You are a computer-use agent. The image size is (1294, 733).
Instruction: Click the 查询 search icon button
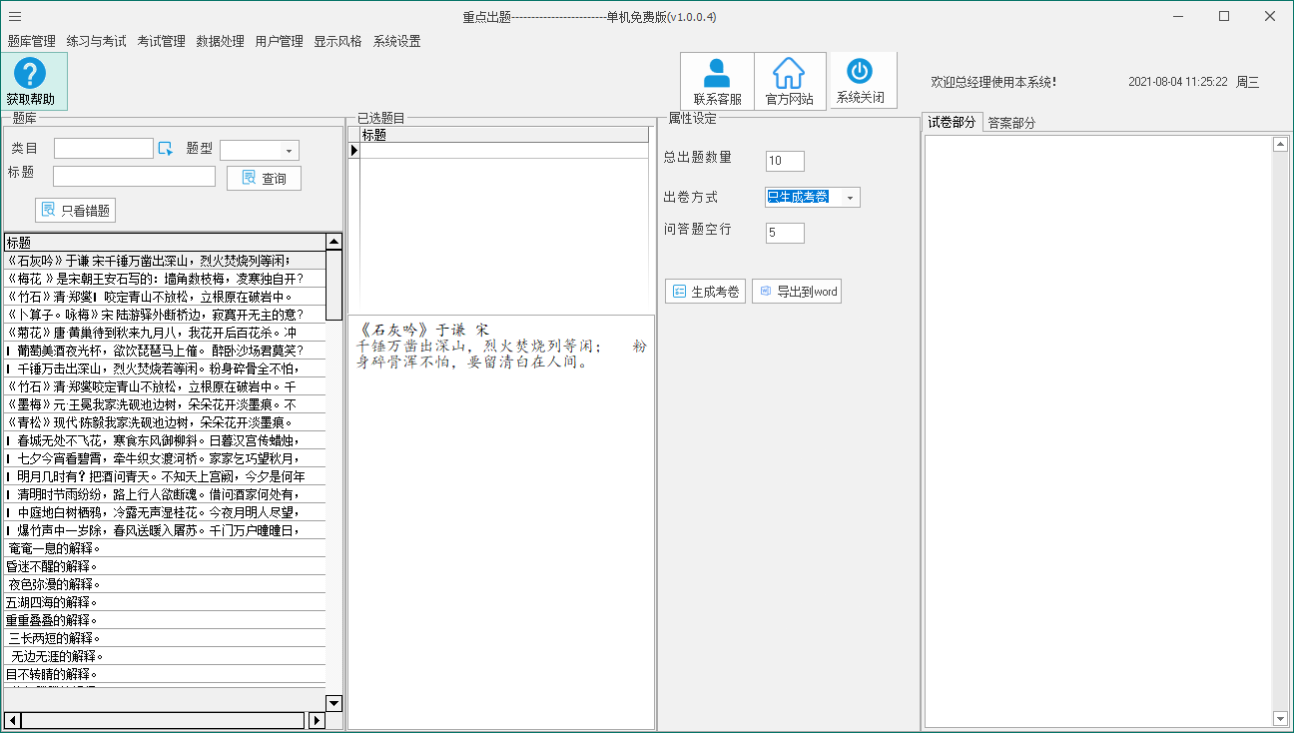point(264,178)
